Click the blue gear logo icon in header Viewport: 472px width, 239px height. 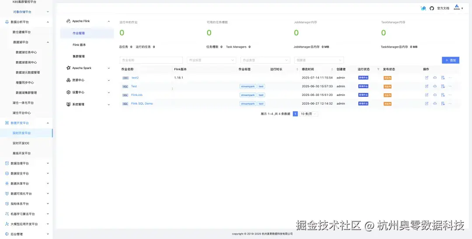(x=423, y=8)
